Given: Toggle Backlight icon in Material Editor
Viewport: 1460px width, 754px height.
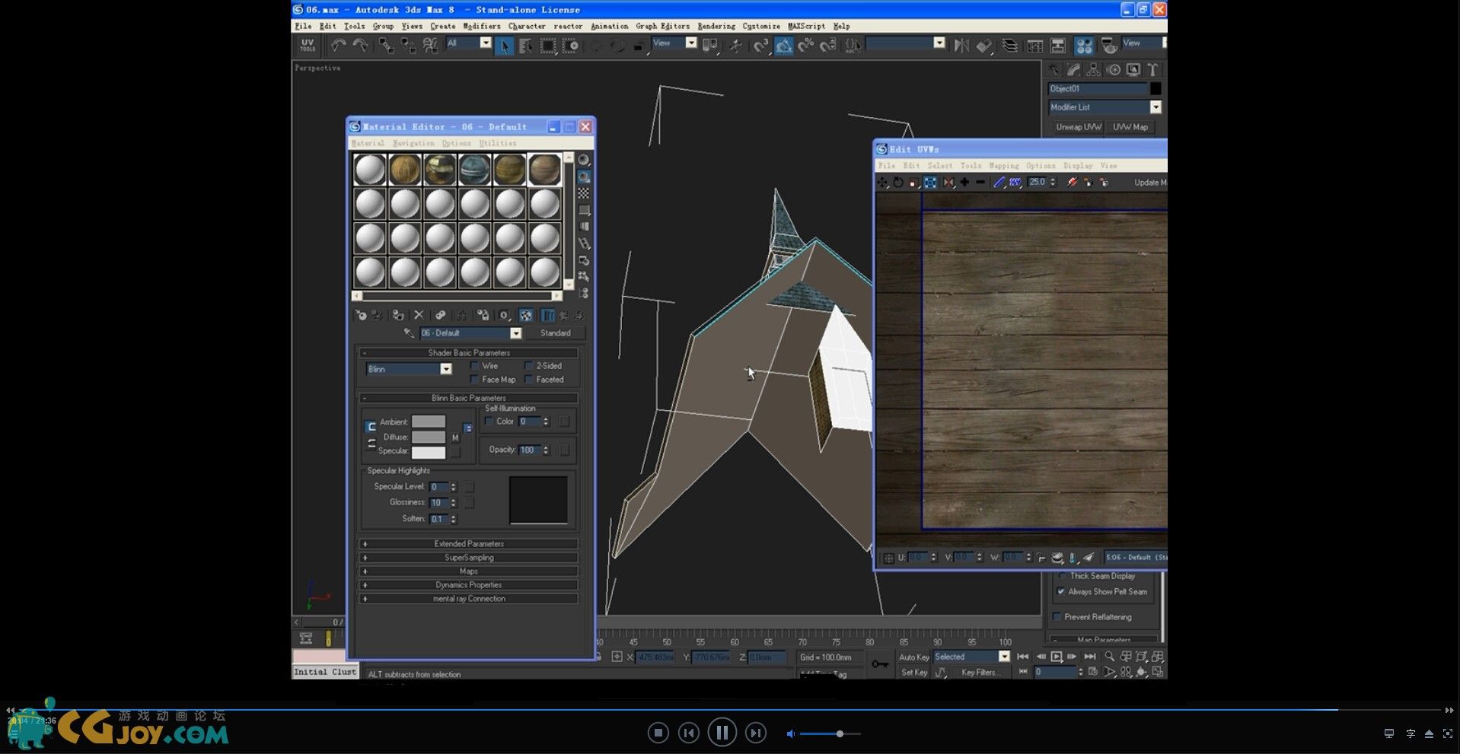Looking at the screenshot, I should click(x=584, y=177).
